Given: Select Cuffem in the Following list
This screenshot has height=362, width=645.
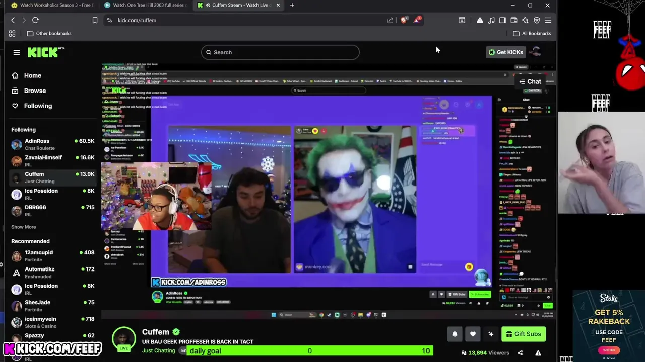Looking at the screenshot, I should pyautogui.click(x=53, y=177).
